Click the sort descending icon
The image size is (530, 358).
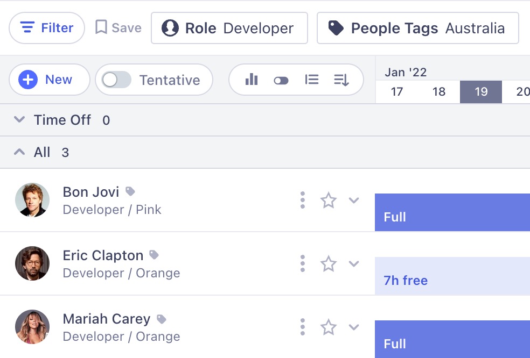[341, 80]
